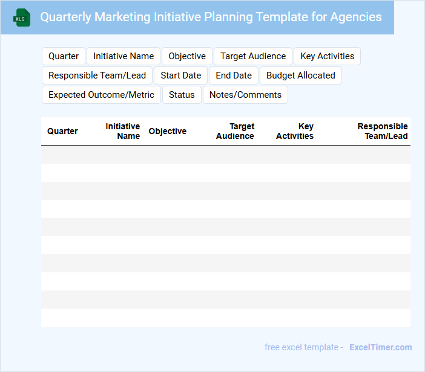Viewport: 425px width, 372px height.
Task: Click the Quarter column header
Action: (x=62, y=131)
